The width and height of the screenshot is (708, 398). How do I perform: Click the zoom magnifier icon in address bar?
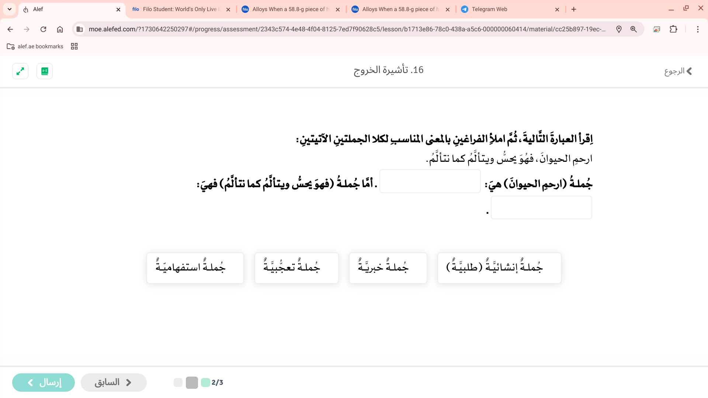[x=634, y=29]
